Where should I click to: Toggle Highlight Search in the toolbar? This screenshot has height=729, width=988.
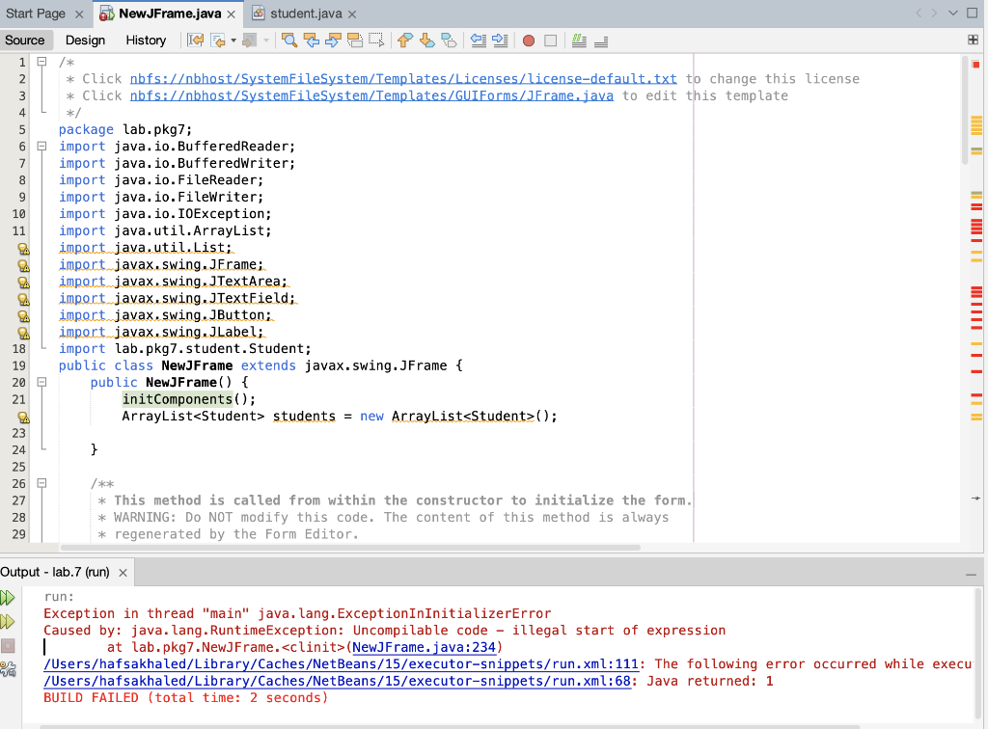pyautogui.click(x=353, y=40)
